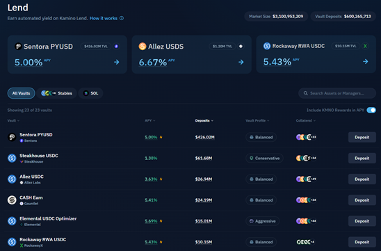This screenshot has height=251, width=381.
Task: Deposit into Sentora PYUSD vault
Action: pyautogui.click(x=362, y=137)
